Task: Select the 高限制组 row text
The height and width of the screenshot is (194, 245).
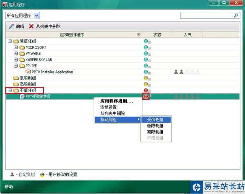Action: point(28,84)
